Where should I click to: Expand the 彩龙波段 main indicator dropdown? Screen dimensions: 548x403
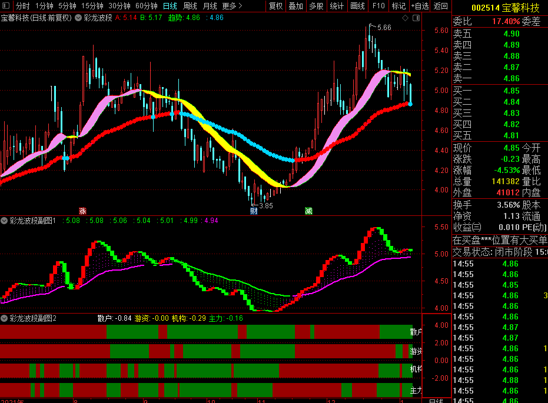click(78, 18)
